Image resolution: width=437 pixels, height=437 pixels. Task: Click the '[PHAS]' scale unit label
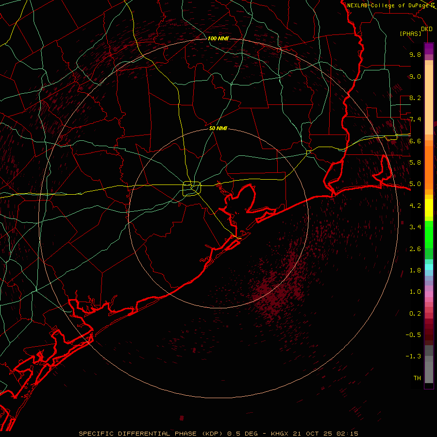410,34
